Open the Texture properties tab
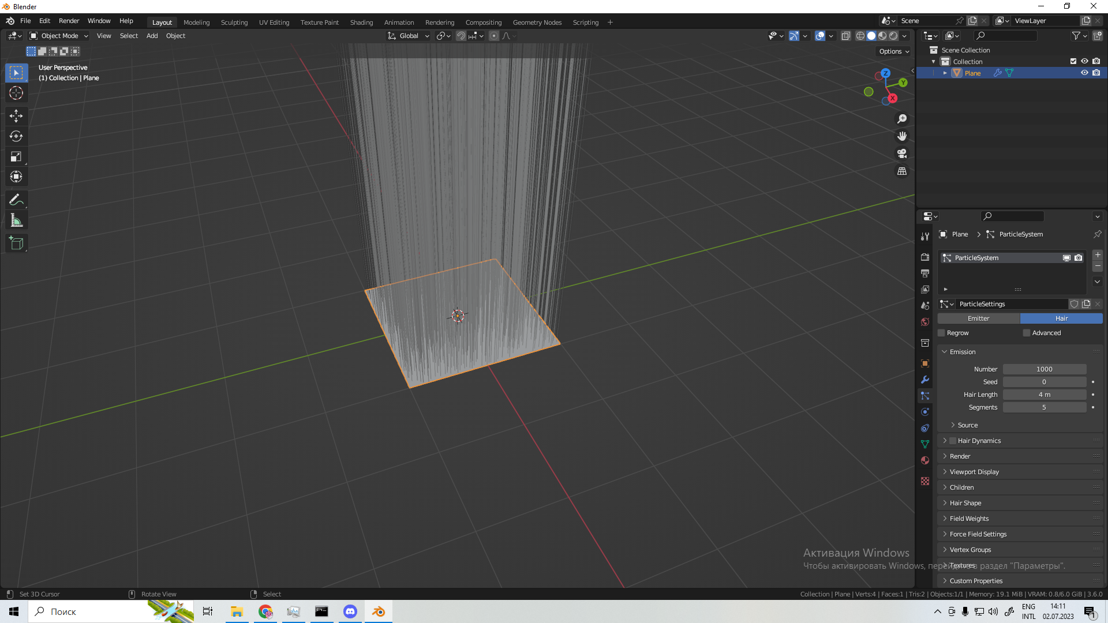1108x623 pixels. (x=925, y=481)
